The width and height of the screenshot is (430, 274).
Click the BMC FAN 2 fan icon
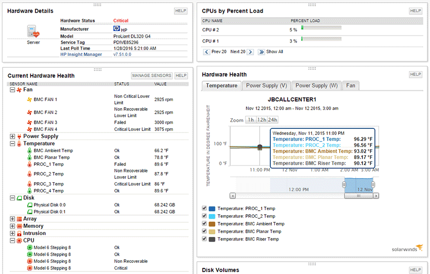[29, 112]
